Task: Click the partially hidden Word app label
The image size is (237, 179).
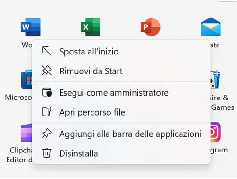Action: pos(27,45)
